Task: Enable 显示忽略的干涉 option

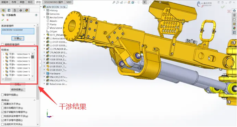Action: (x=2, y=108)
